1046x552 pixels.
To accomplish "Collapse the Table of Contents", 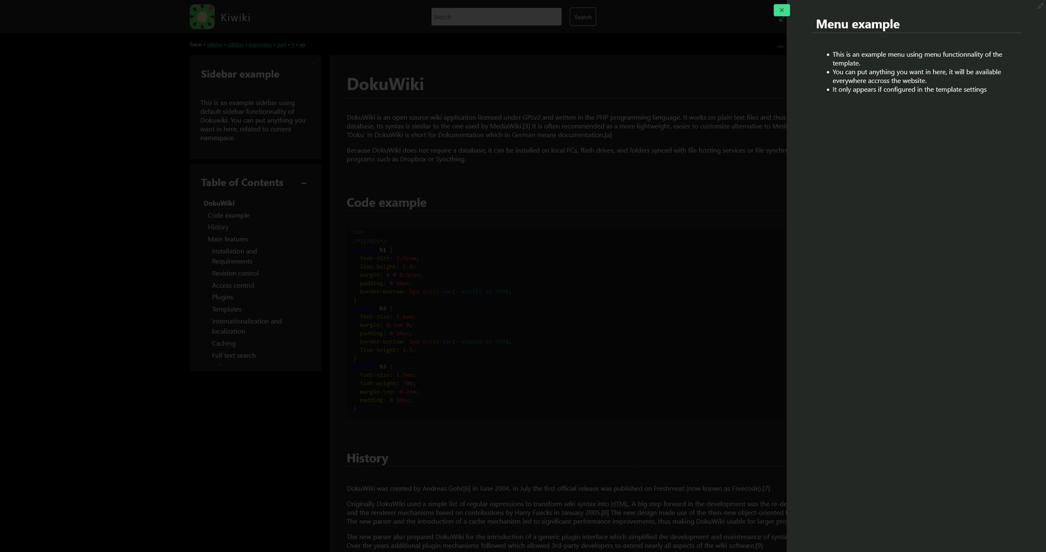I will tap(304, 183).
